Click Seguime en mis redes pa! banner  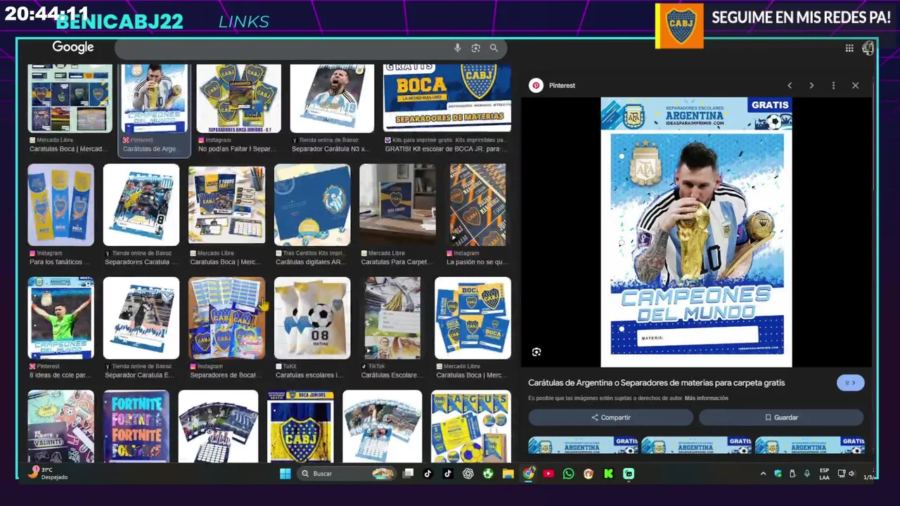[801, 18]
